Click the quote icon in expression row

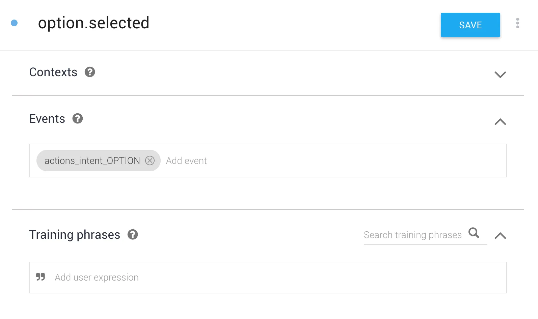point(41,277)
